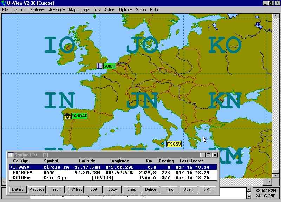Open the Map menu
This screenshot has height=202, width=281.
[73, 10]
